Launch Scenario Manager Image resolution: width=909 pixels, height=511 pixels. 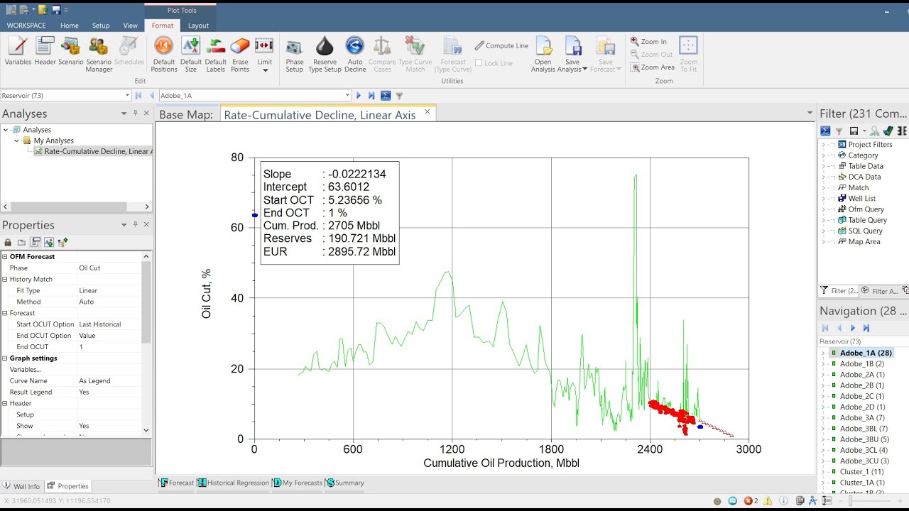pos(99,55)
